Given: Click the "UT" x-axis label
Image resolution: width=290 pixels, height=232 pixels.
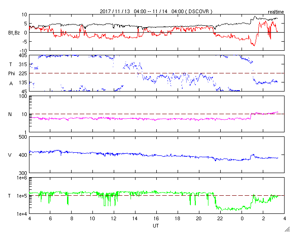Looking at the screenshot, I should point(156,226).
